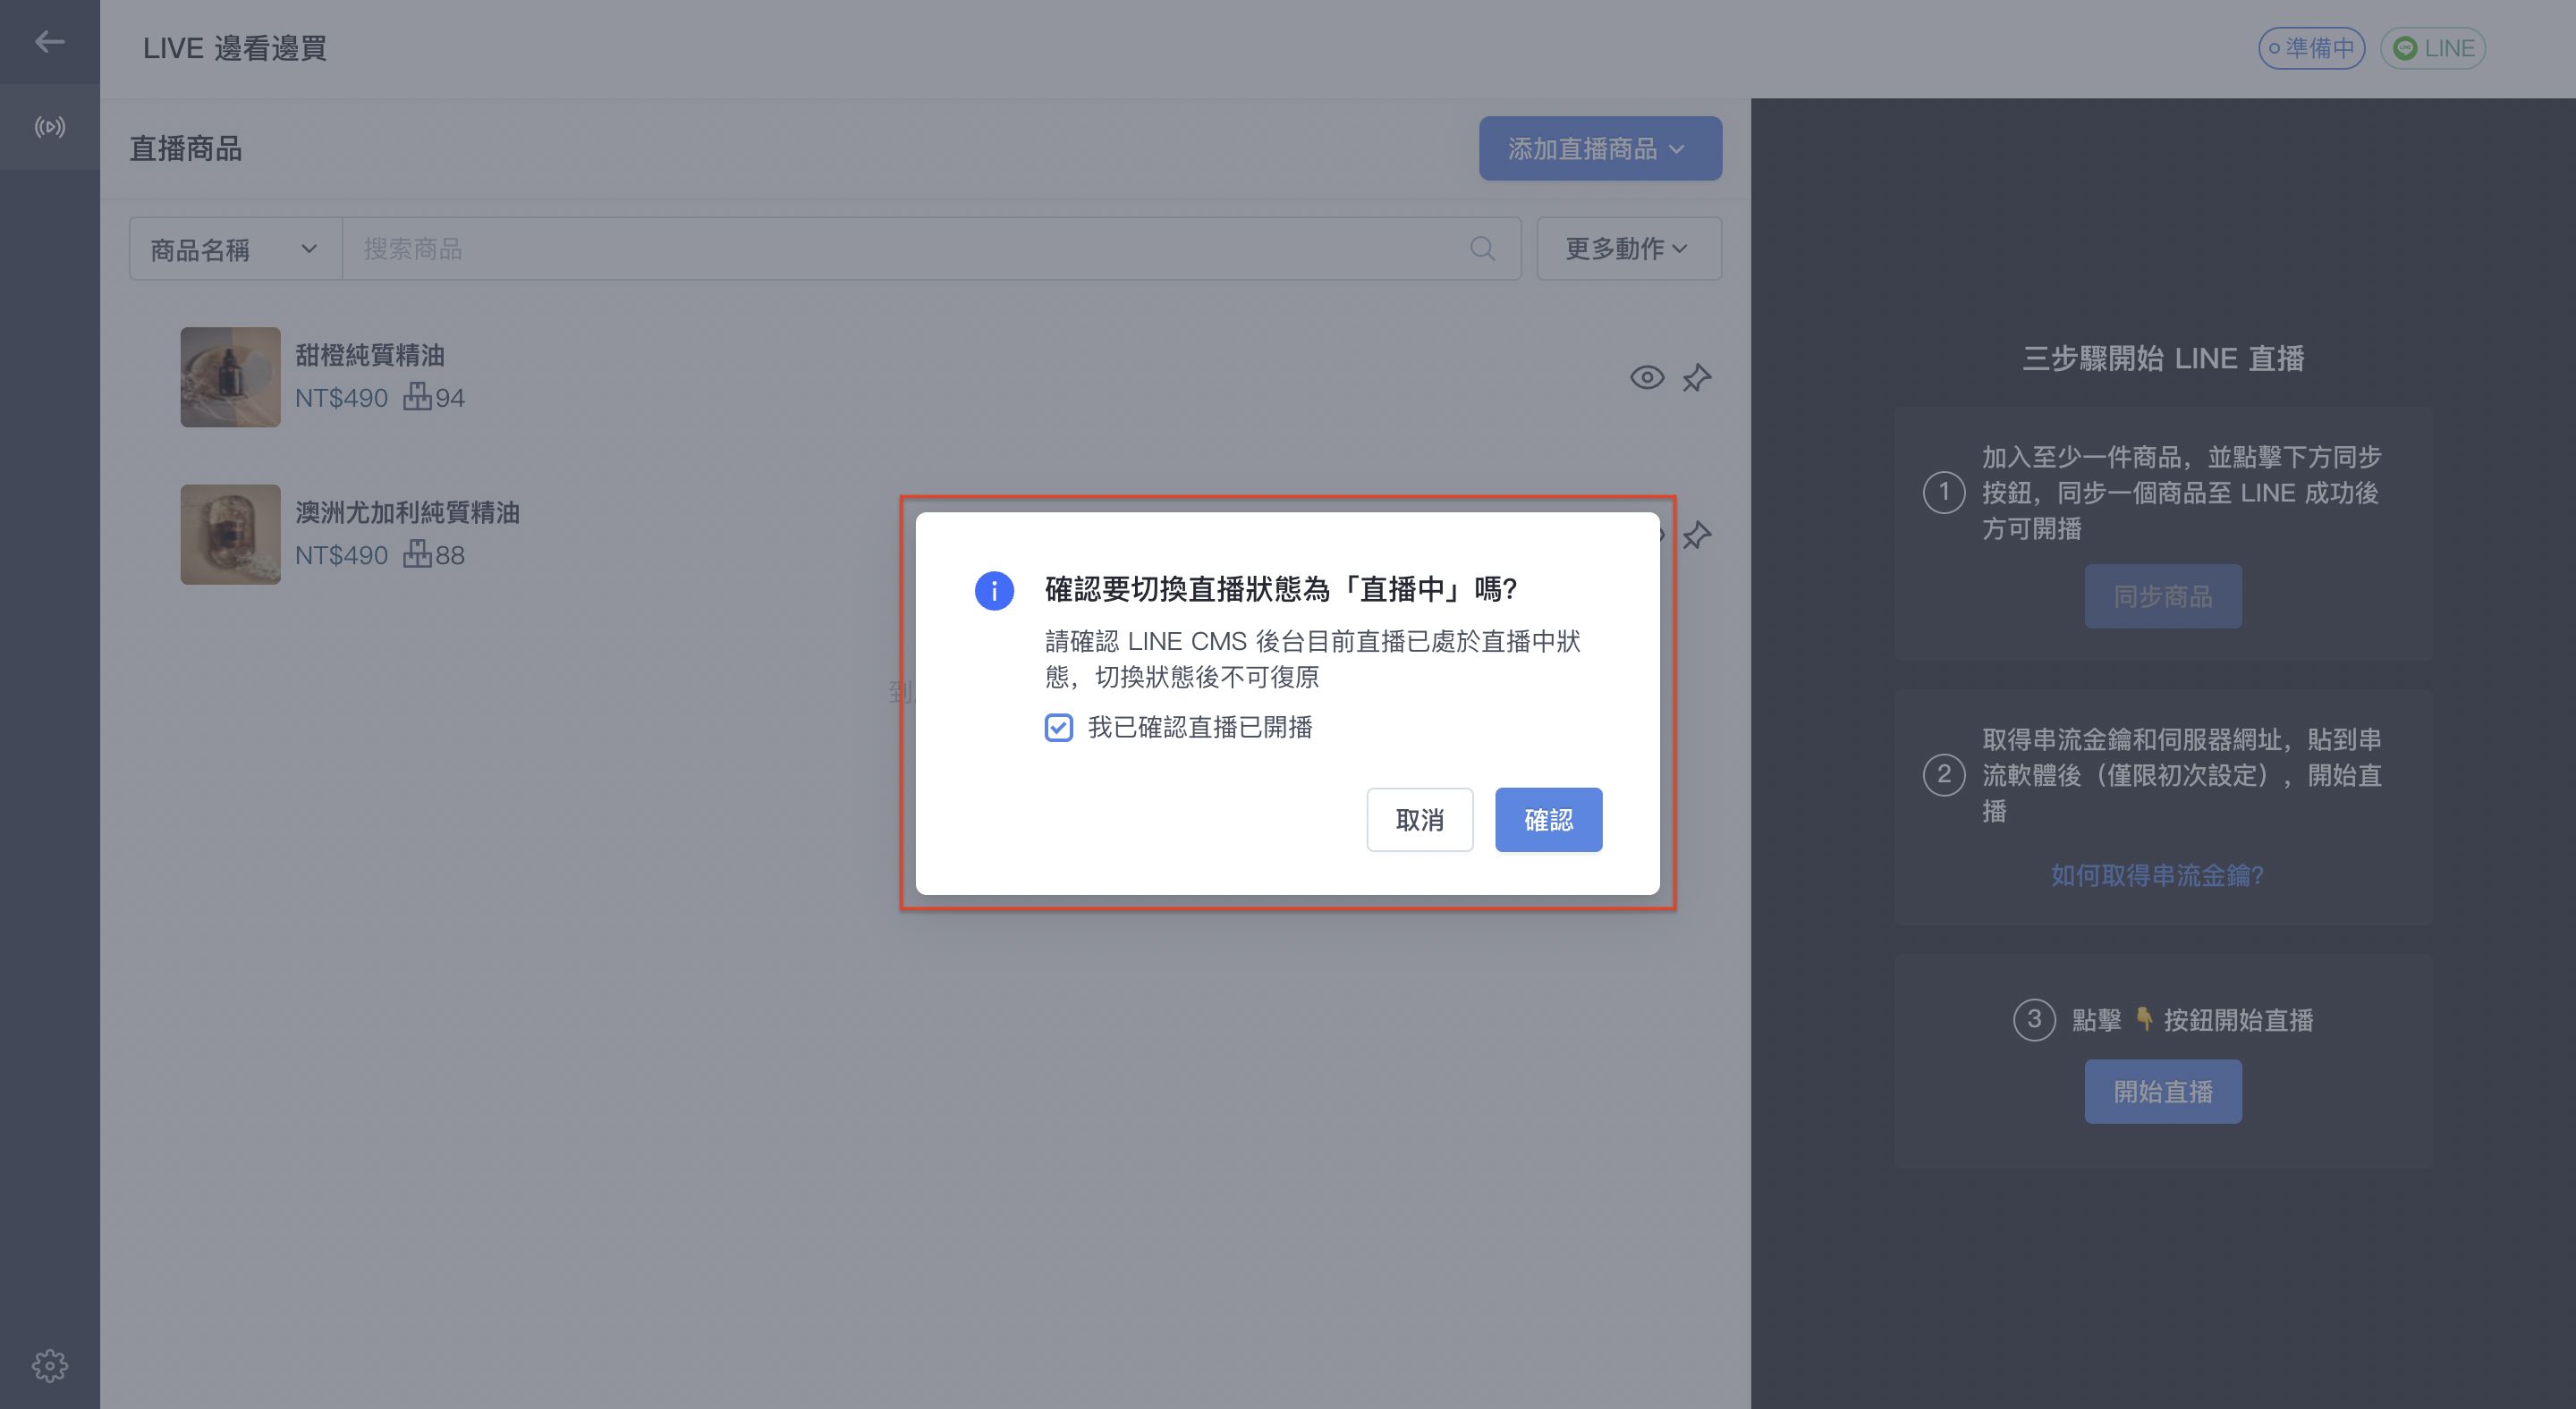This screenshot has height=1409, width=2576.
Task: Open the 更多動作 dropdown
Action: pyautogui.click(x=1629, y=249)
